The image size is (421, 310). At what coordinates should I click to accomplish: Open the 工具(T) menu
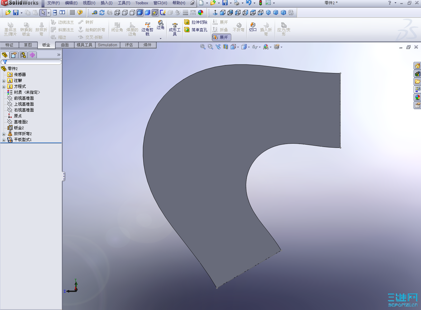(x=124, y=3)
